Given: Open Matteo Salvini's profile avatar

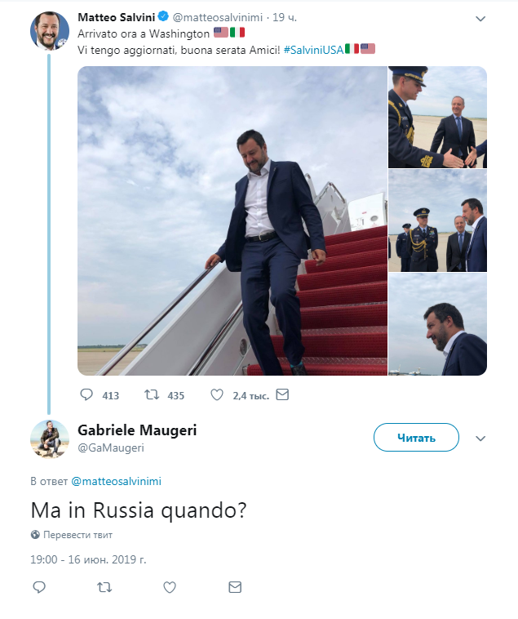Looking at the screenshot, I should (x=49, y=31).
